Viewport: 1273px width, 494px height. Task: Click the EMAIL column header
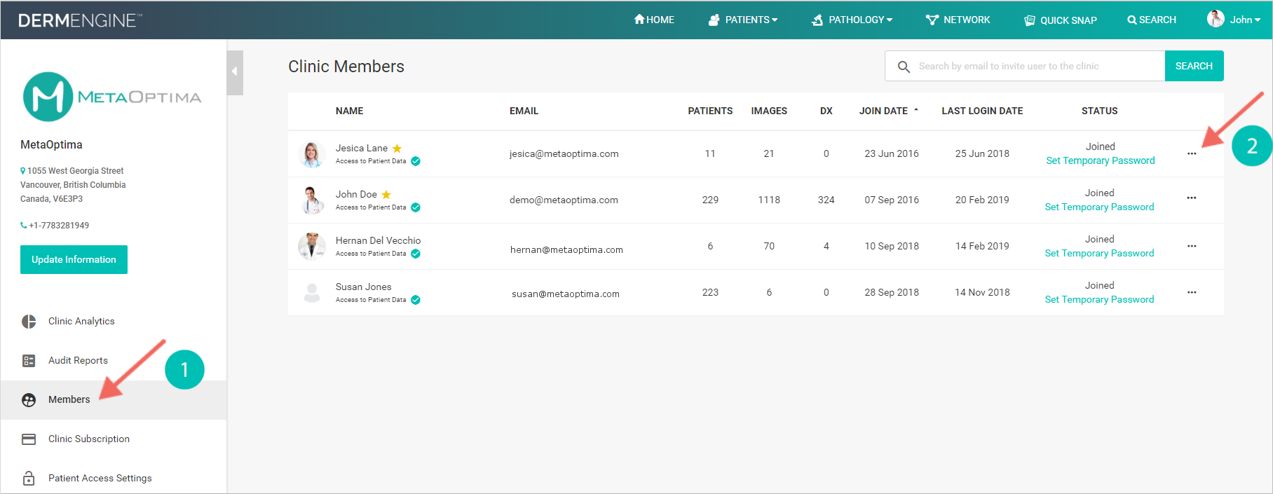[x=524, y=111]
